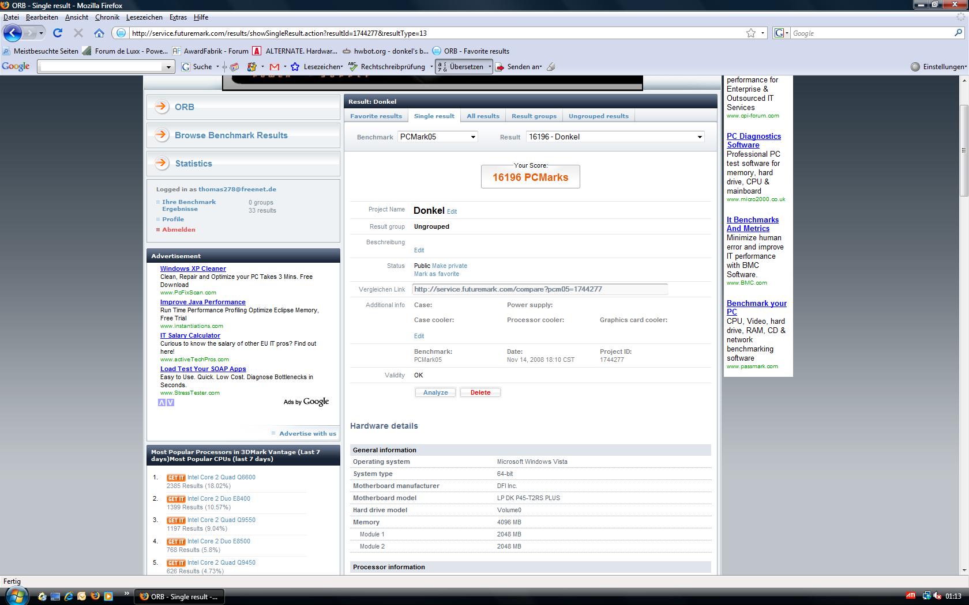Click the ORB orange arrow icon
Screen dimensions: 969x605
pyautogui.click(x=161, y=107)
